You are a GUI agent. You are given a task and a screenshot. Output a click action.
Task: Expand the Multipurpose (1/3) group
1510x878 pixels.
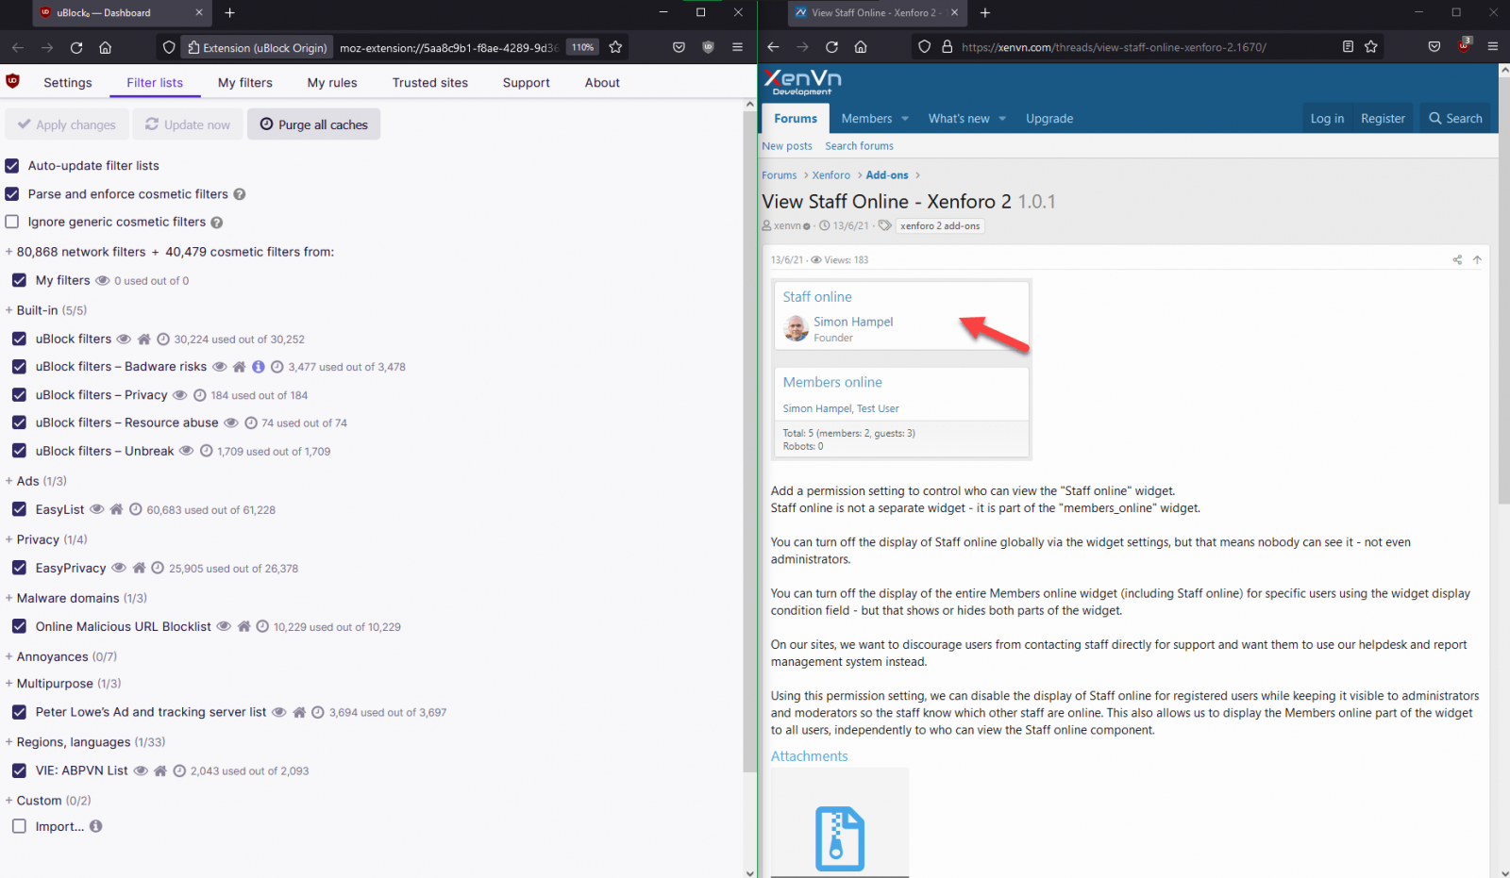[x=63, y=684]
